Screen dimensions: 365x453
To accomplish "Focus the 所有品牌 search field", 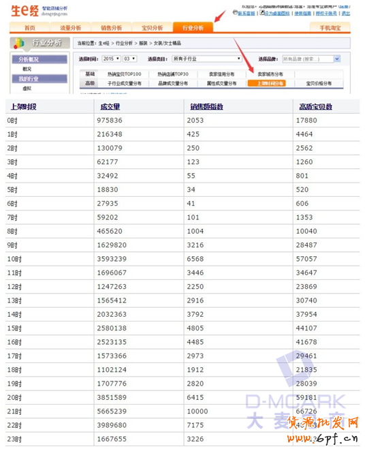I will (x=308, y=59).
